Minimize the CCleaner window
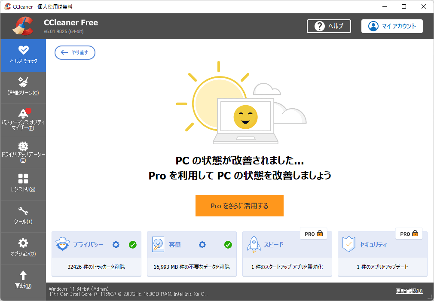Screen dimensions: 434x301 tap(385, 6)
